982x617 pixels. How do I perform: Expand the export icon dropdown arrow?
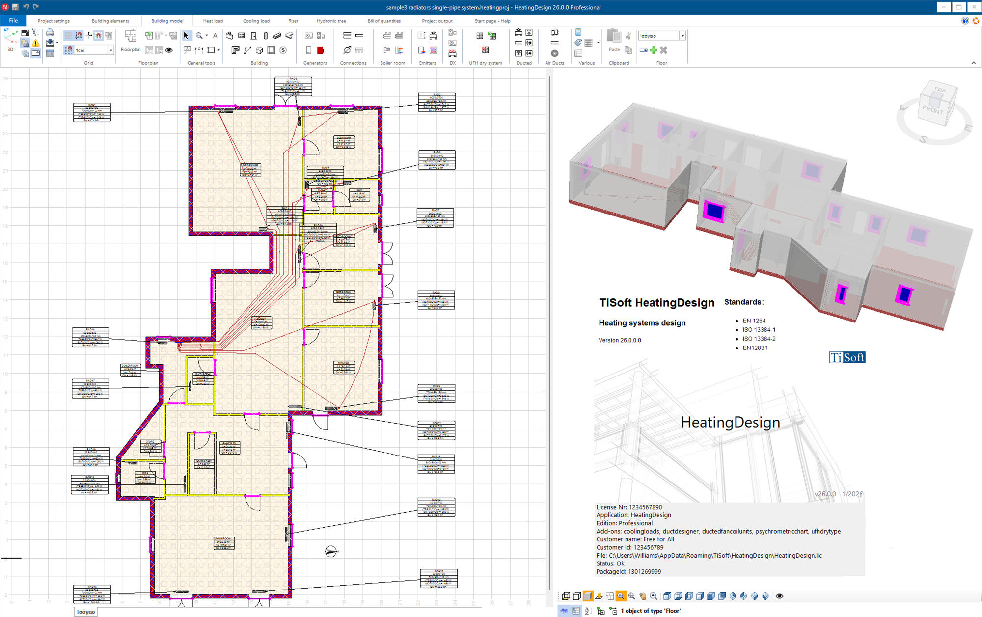pyautogui.click(x=57, y=43)
